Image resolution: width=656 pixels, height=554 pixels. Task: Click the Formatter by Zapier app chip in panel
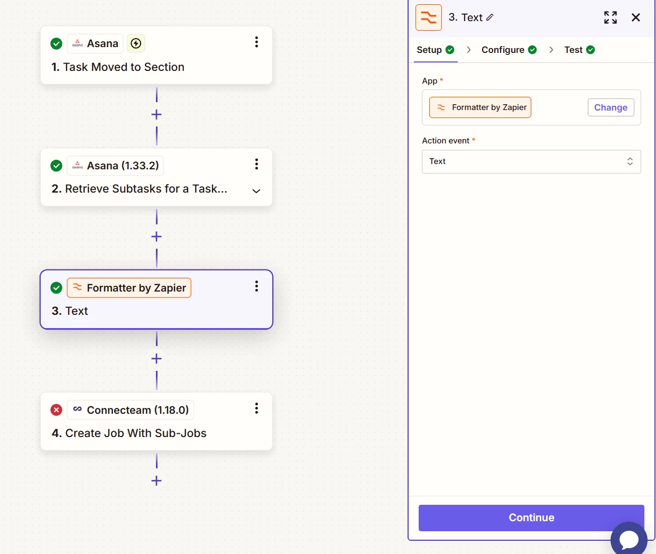[480, 107]
